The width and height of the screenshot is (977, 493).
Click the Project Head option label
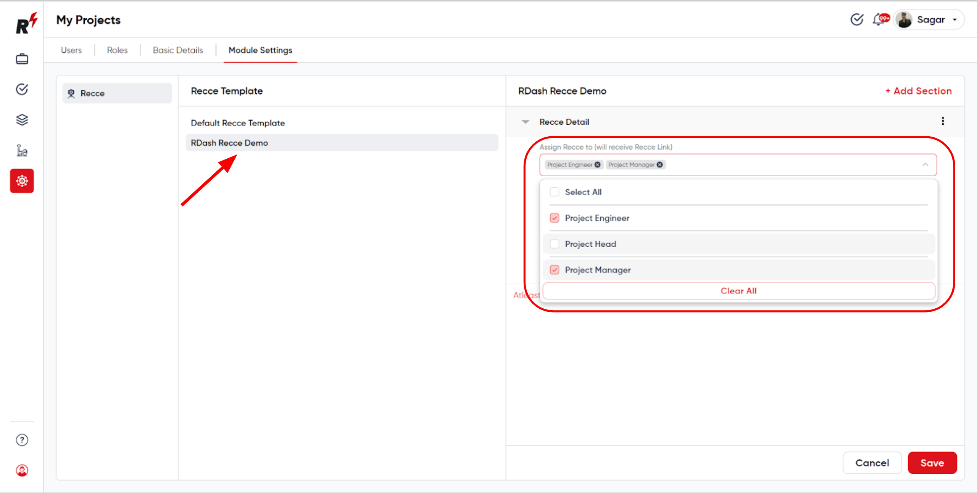pos(590,244)
